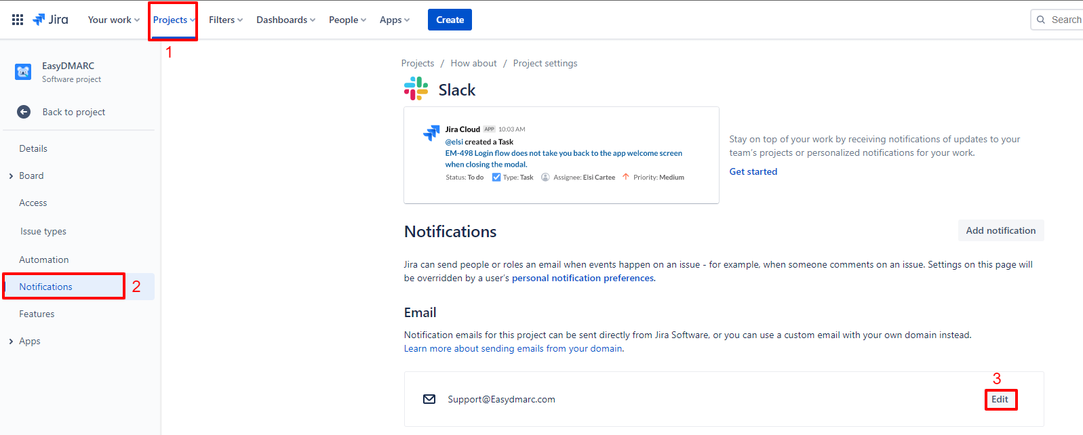Open the Filters dropdown
1083x435 pixels.
pos(226,20)
